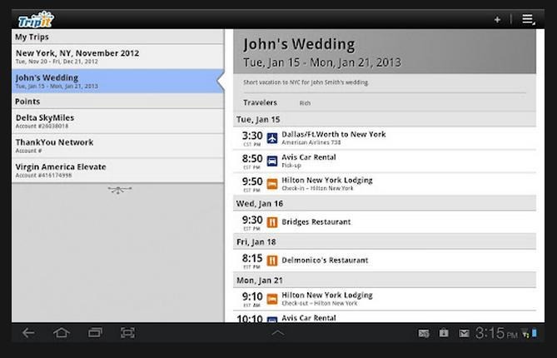Open the recent apps switcher
Screen dimensions: 557x358
click(x=95, y=333)
